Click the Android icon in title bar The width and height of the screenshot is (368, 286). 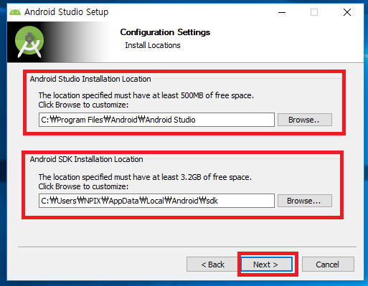point(15,12)
